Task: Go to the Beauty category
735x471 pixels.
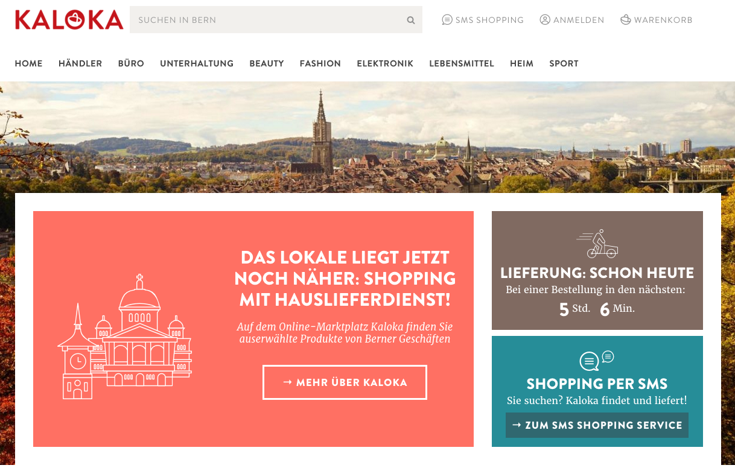Action: (267, 63)
